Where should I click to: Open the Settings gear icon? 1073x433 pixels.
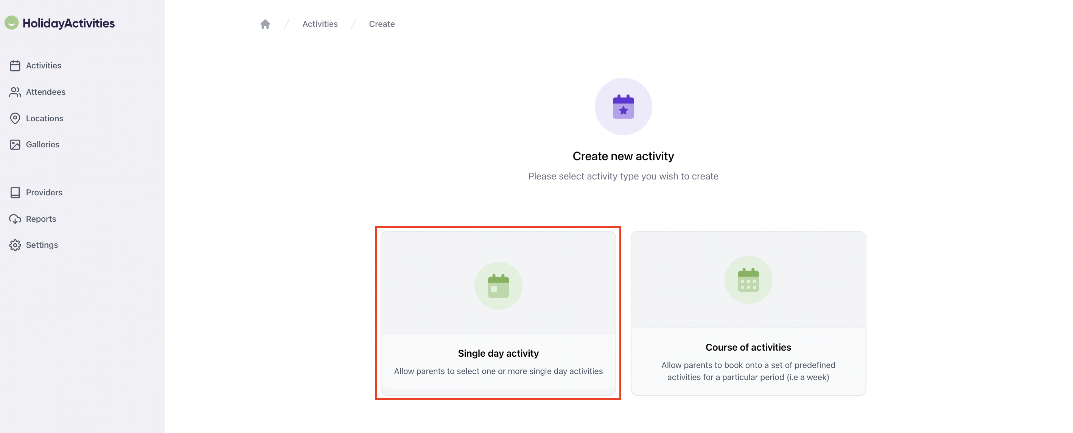15,245
